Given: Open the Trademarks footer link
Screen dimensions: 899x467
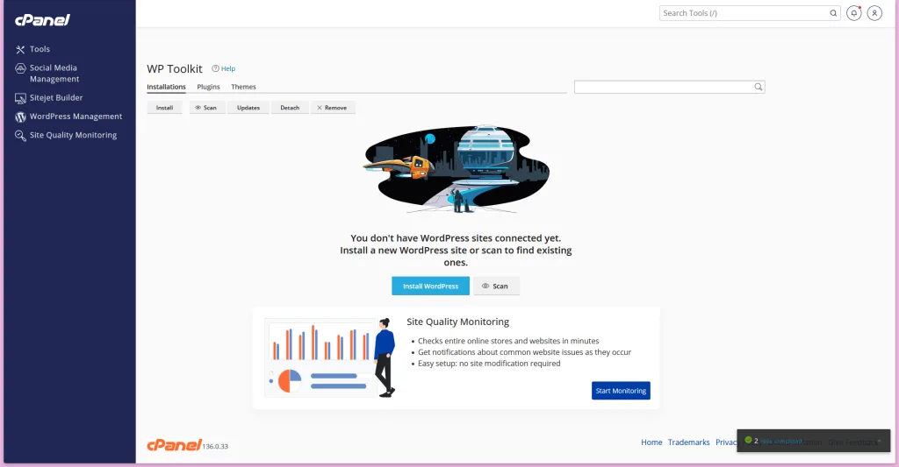Looking at the screenshot, I should tap(688, 442).
